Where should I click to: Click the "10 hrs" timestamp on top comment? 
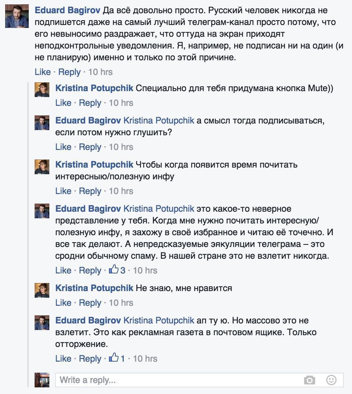[101, 72]
